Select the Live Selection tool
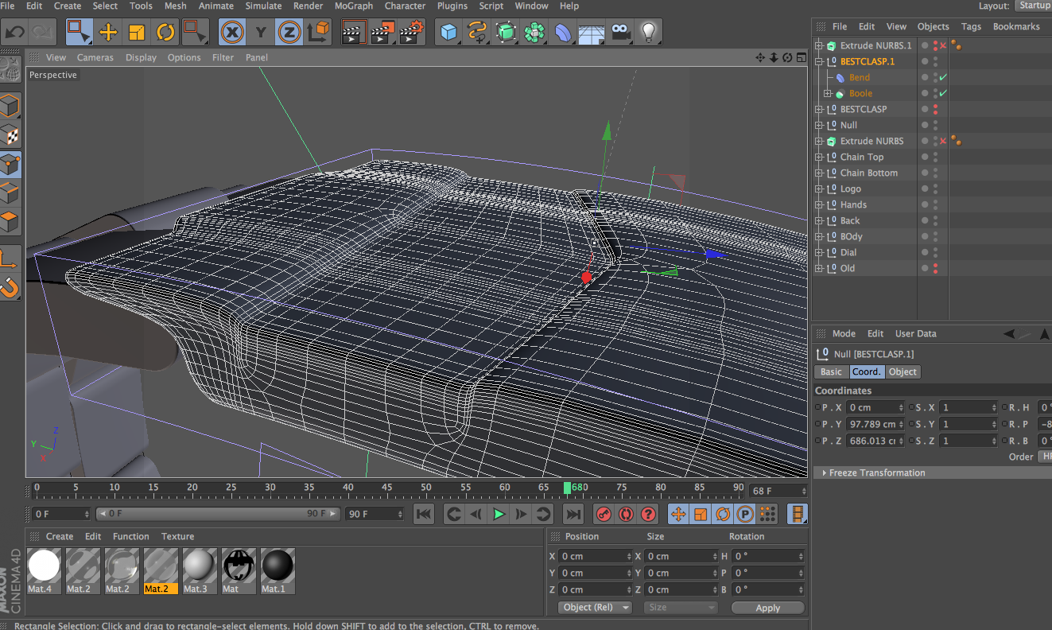The height and width of the screenshot is (630, 1052). [x=80, y=33]
